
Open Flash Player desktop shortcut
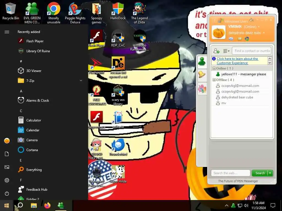click(x=97, y=38)
